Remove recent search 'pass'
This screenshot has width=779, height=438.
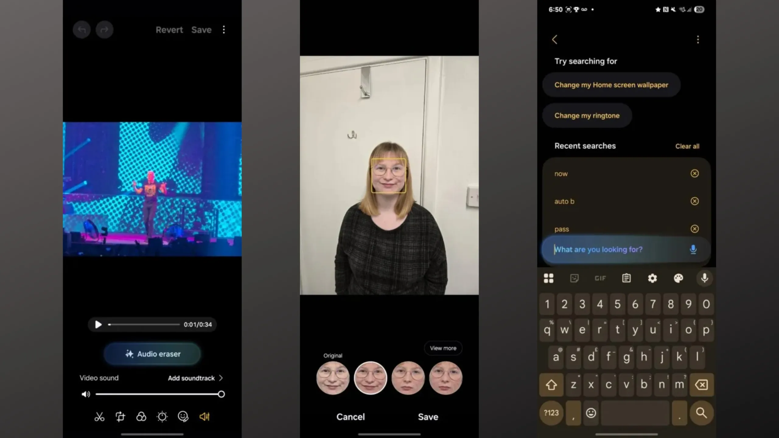pos(695,229)
